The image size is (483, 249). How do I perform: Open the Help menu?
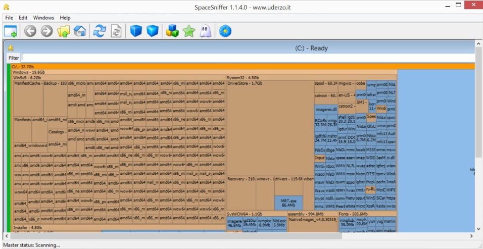pos(65,18)
